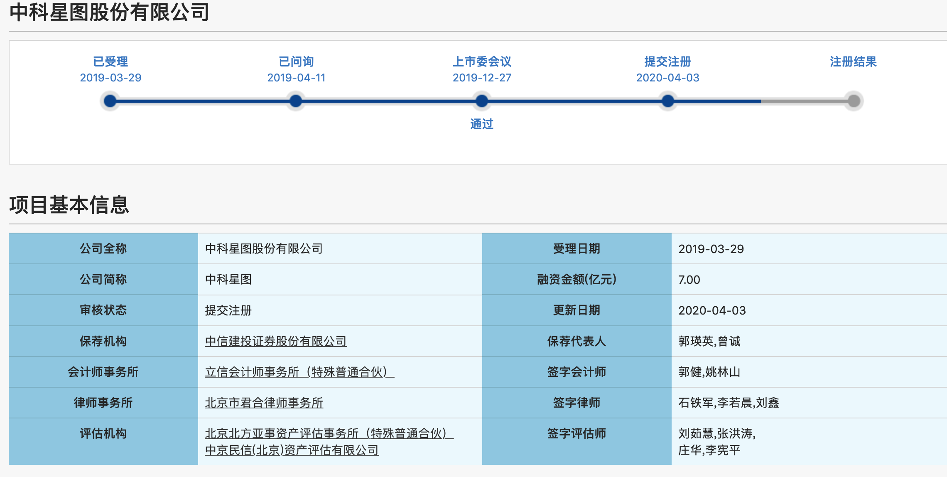This screenshot has height=477, width=947.
Task: Open 中信建投证券股份有限公司 sponsor link
Action: [x=276, y=341]
